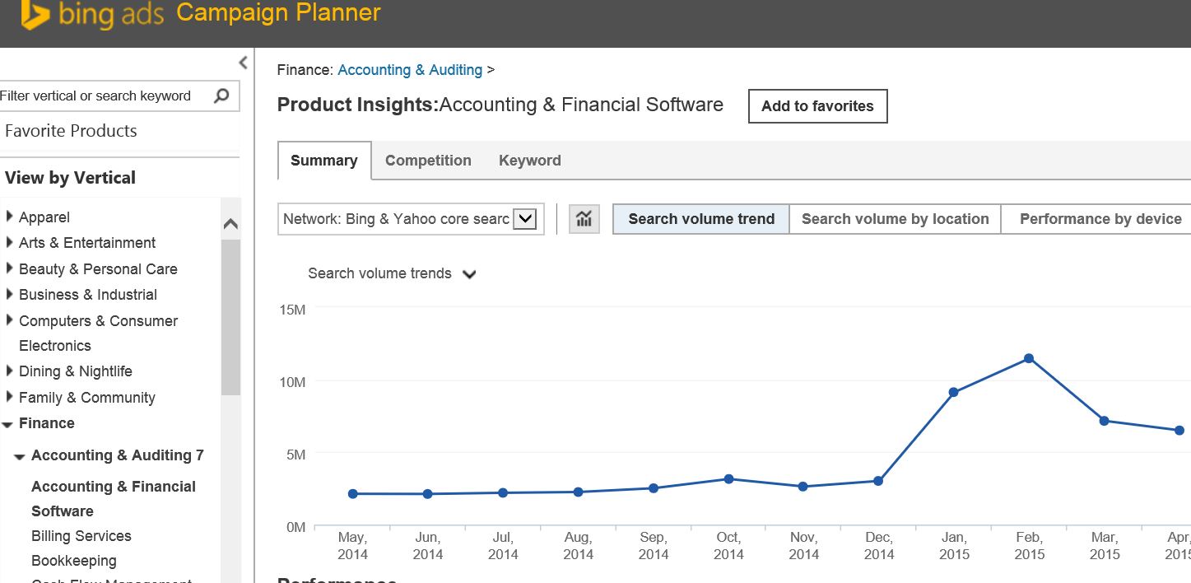Click the Nov 2014 data point
This screenshot has width=1191, height=583.
(x=803, y=487)
